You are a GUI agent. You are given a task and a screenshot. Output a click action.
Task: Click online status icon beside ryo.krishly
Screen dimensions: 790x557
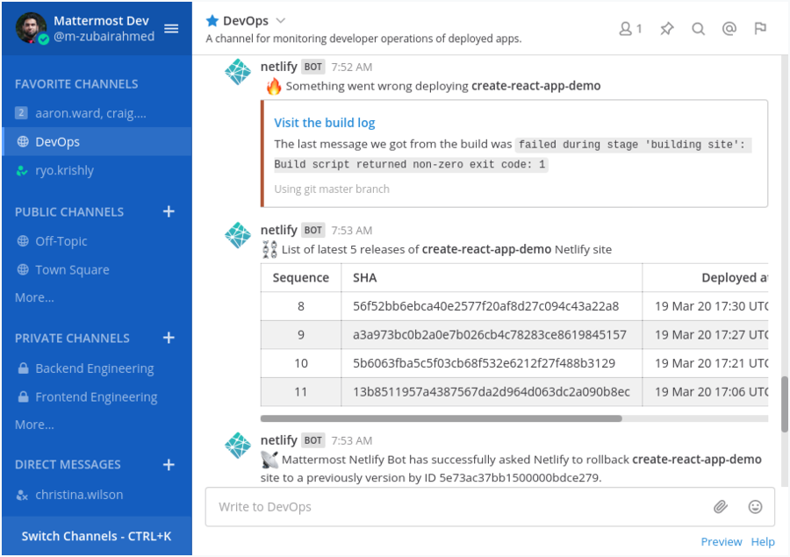22,171
